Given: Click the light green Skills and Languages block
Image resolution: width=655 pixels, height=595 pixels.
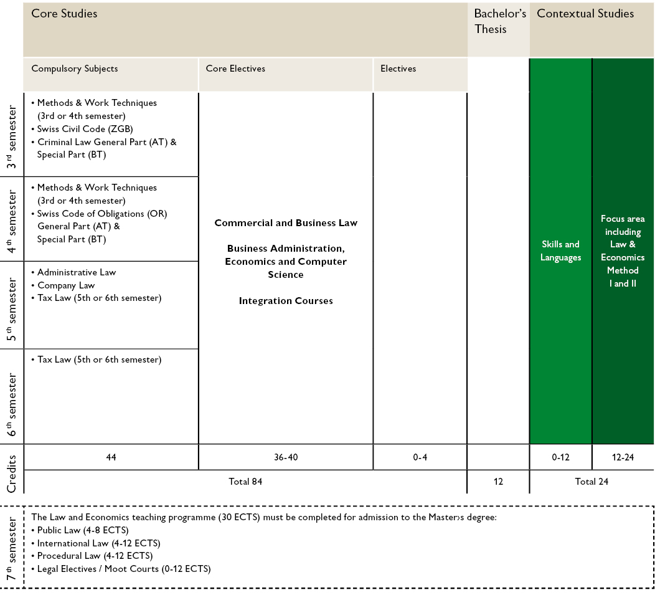Looking at the screenshot, I should click(560, 251).
